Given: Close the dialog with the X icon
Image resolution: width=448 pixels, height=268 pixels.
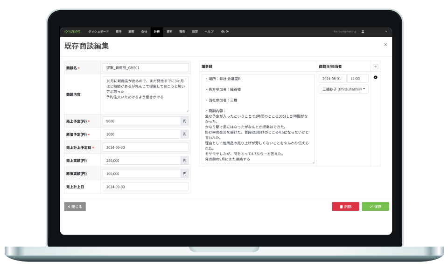Looking at the screenshot, I should (x=385, y=45).
